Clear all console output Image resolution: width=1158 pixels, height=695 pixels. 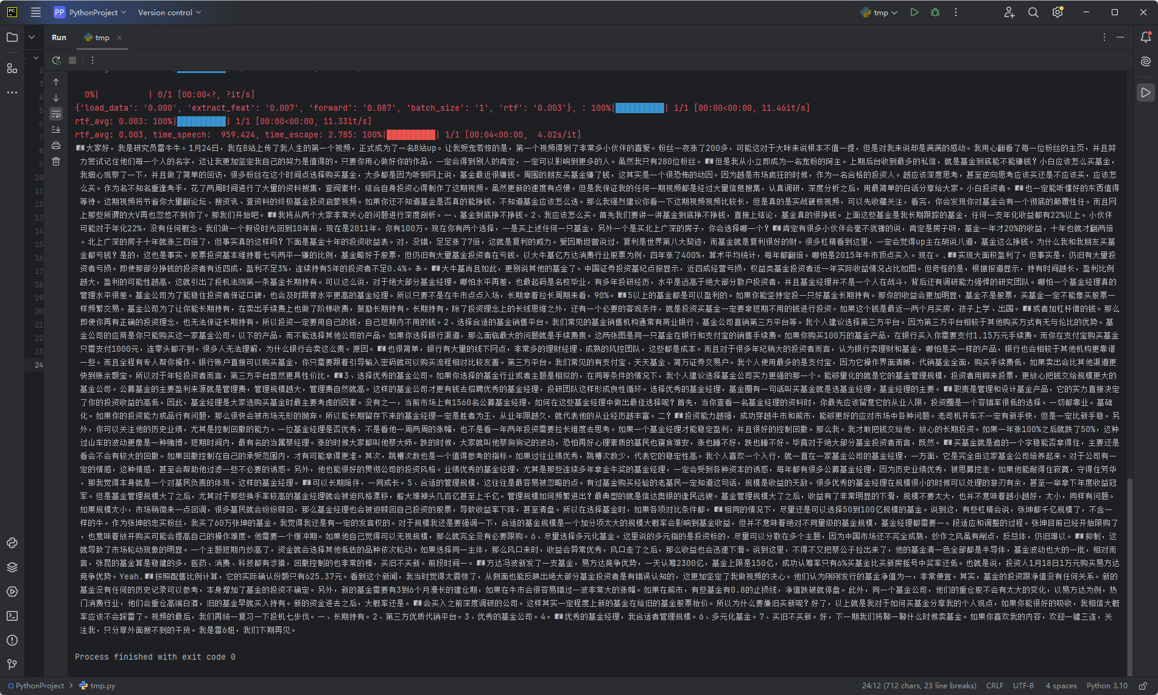pyautogui.click(x=56, y=161)
